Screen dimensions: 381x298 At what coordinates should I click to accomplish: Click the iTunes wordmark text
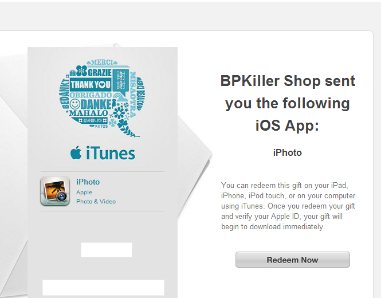pyautogui.click(x=111, y=154)
